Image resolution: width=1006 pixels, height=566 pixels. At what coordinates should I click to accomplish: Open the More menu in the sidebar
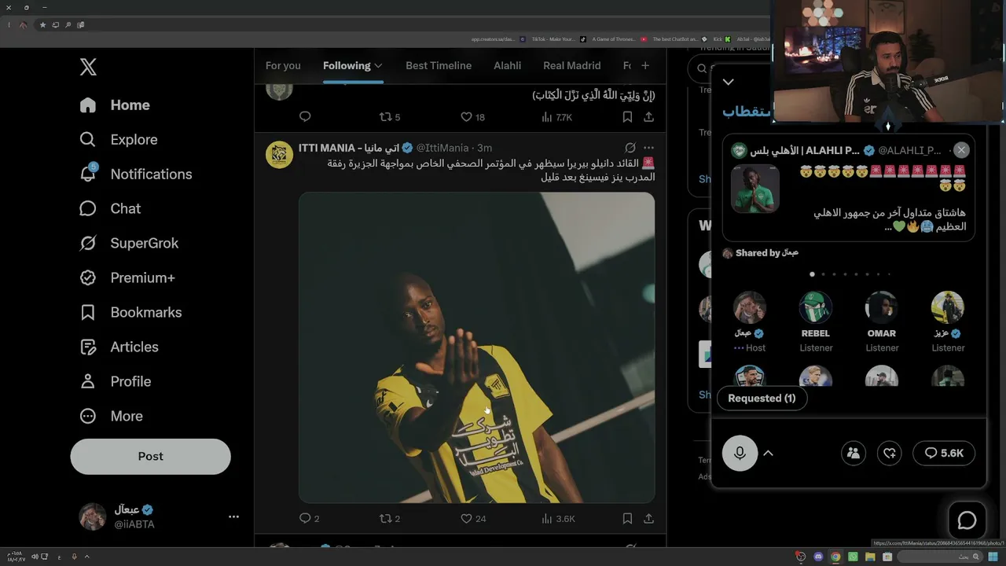tap(111, 416)
